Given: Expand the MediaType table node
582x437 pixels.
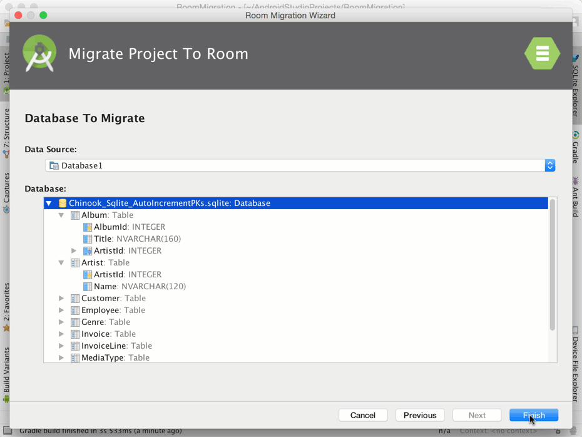Looking at the screenshot, I should [61, 357].
